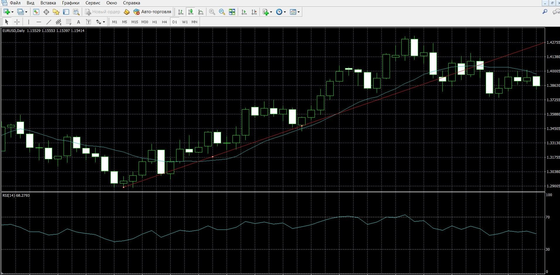Select the H4 timeframe button
Screen dimensions: 560x275
[164, 22]
